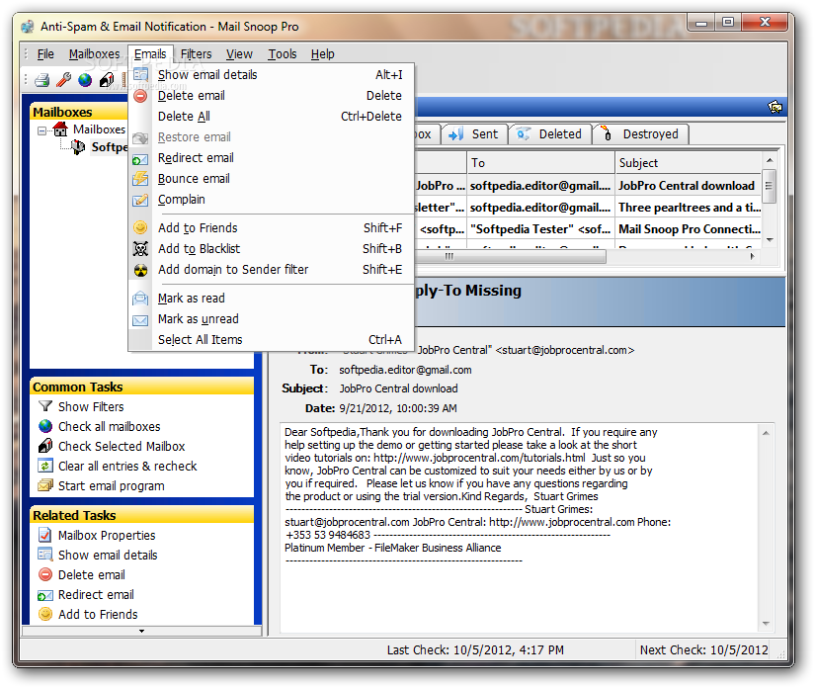Click the globe check mailboxes toolbar icon
The height and width of the screenshot is (688, 815).
pyautogui.click(x=85, y=80)
